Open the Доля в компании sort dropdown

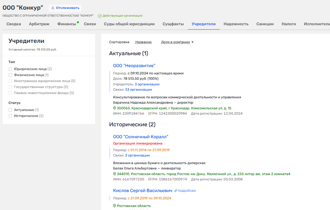(x=177, y=42)
